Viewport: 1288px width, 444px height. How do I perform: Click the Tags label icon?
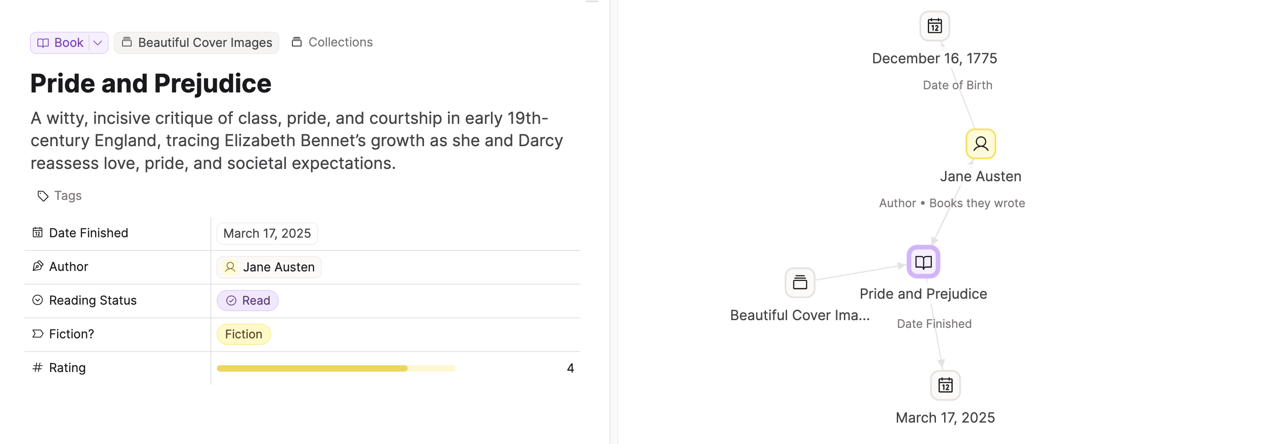(x=43, y=196)
